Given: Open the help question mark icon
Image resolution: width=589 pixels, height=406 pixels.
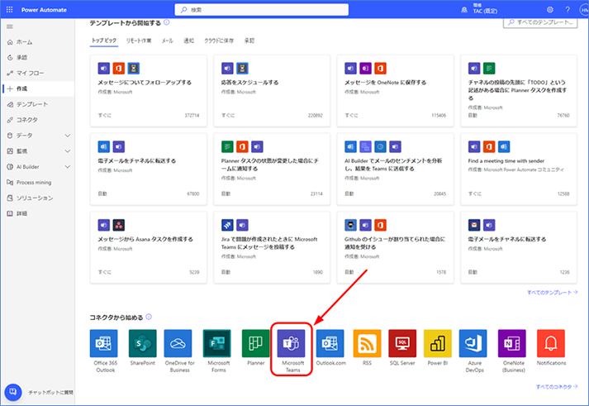Looking at the screenshot, I should pyautogui.click(x=568, y=10).
